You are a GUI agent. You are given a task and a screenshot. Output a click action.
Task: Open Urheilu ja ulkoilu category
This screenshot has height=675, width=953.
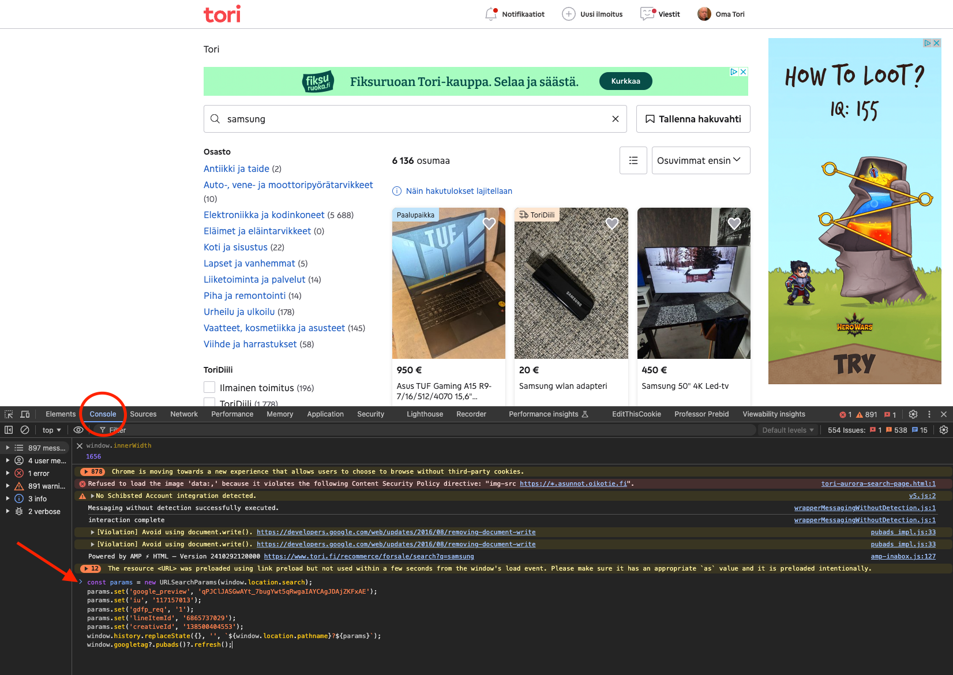point(239,312)
